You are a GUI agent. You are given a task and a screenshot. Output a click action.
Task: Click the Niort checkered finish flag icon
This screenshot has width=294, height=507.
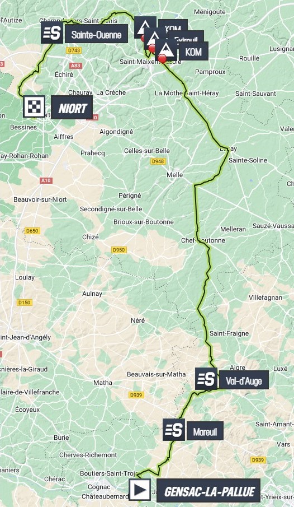pyautogui.click(x=34, y=106)
